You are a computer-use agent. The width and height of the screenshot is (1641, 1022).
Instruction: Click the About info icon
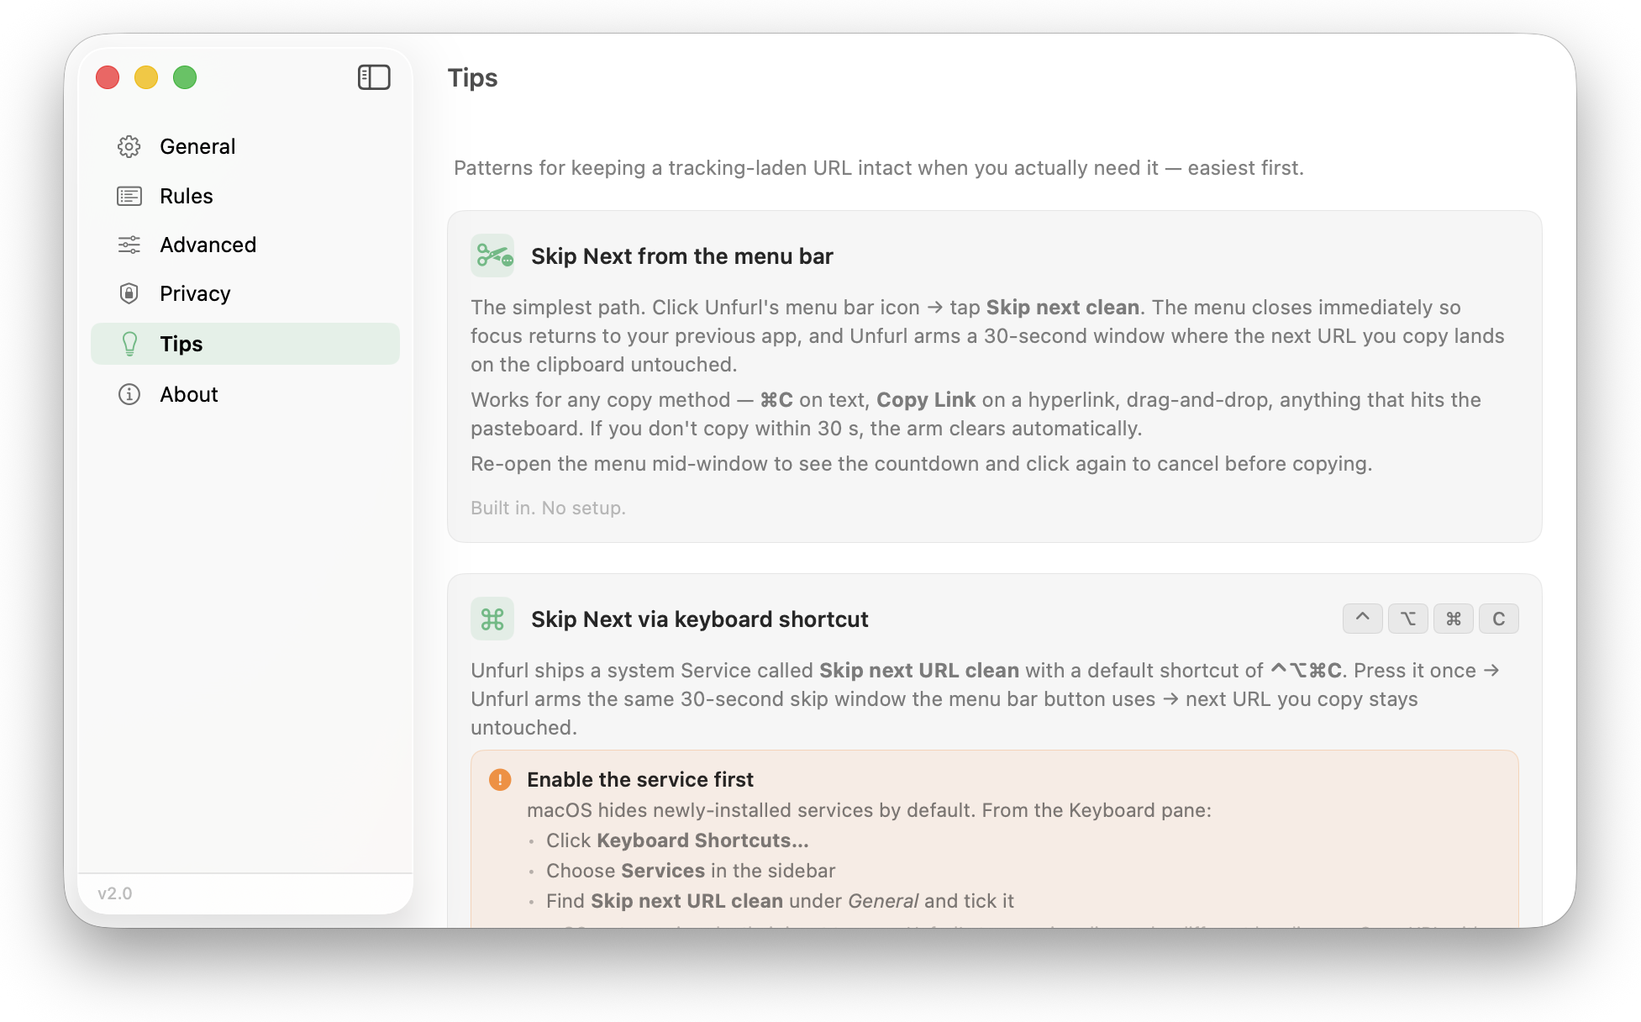pyautogui.click(x=129, y=394)
